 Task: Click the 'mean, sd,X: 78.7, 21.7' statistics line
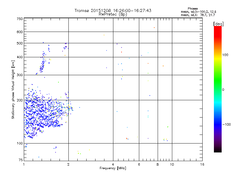click(198, 15)
